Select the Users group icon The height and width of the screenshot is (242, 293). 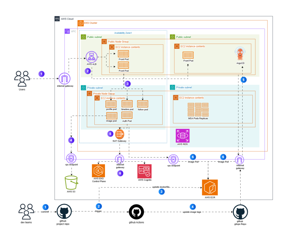(x=22, y=79)
